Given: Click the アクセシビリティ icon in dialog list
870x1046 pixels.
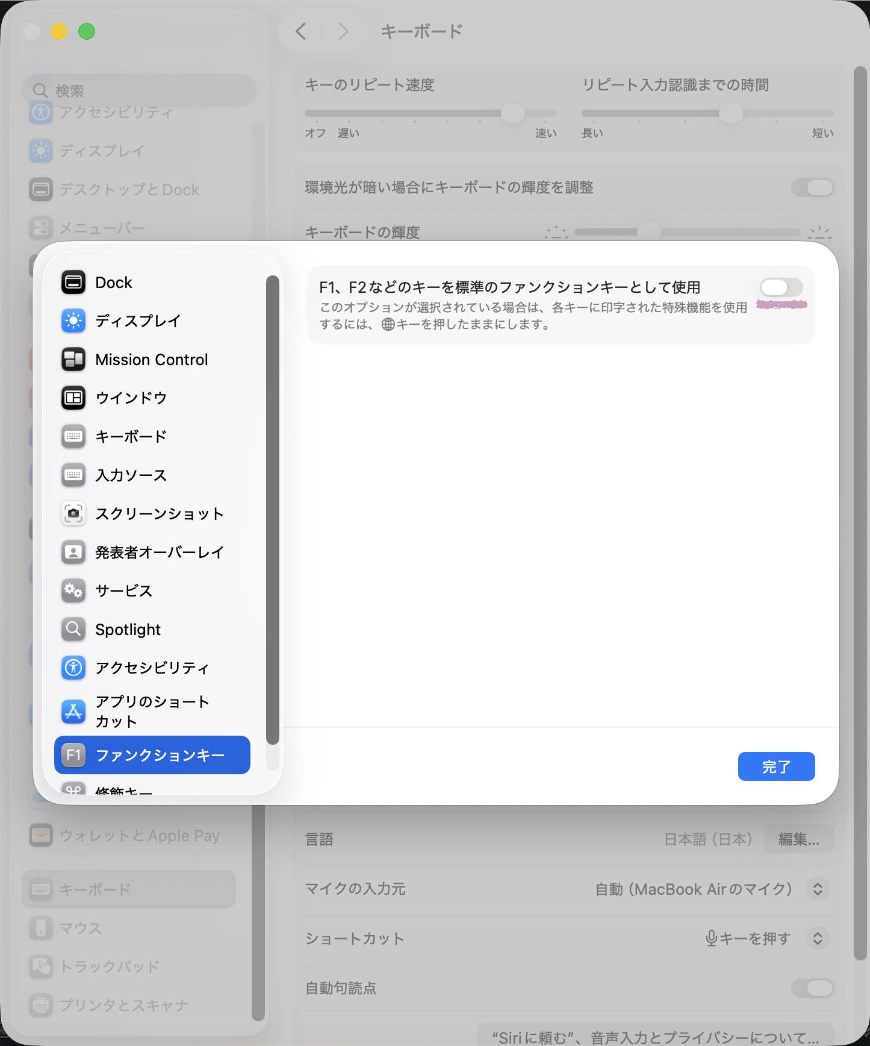Looking at the screenshot, I should click(73, 668).
